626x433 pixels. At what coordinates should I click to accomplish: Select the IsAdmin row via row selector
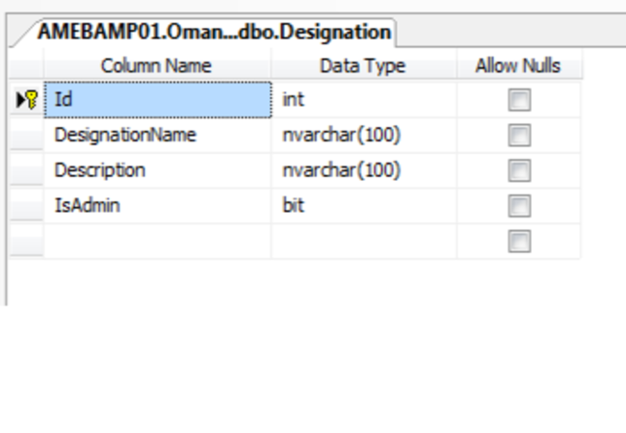(x=25, y=206)
